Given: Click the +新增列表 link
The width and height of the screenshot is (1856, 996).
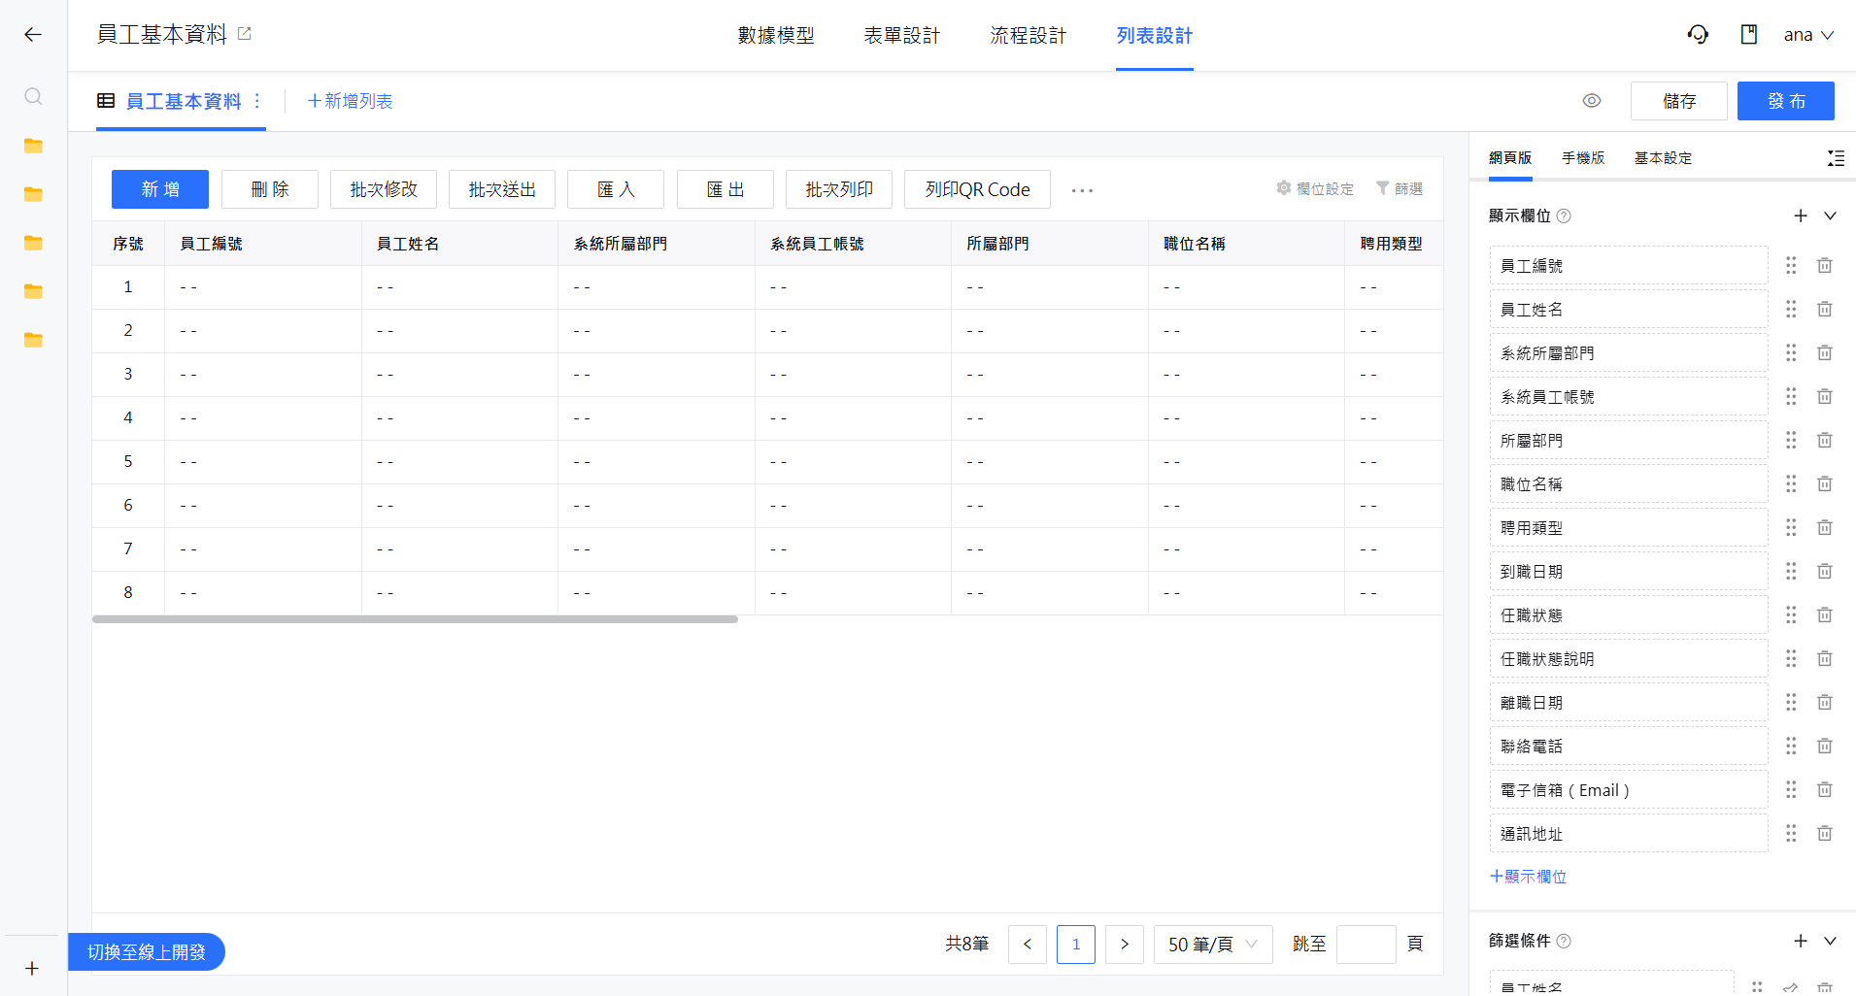Looking at the screenshot, I should [350, 101].
